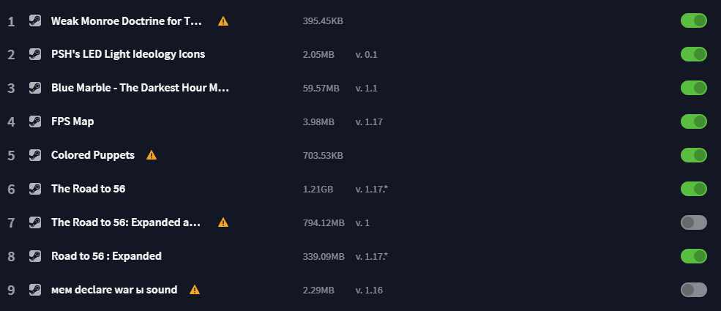Click the Blue Marble - The Darkest Hour title
This screenshot has width=721, height=311.
[x=140, y=88]
